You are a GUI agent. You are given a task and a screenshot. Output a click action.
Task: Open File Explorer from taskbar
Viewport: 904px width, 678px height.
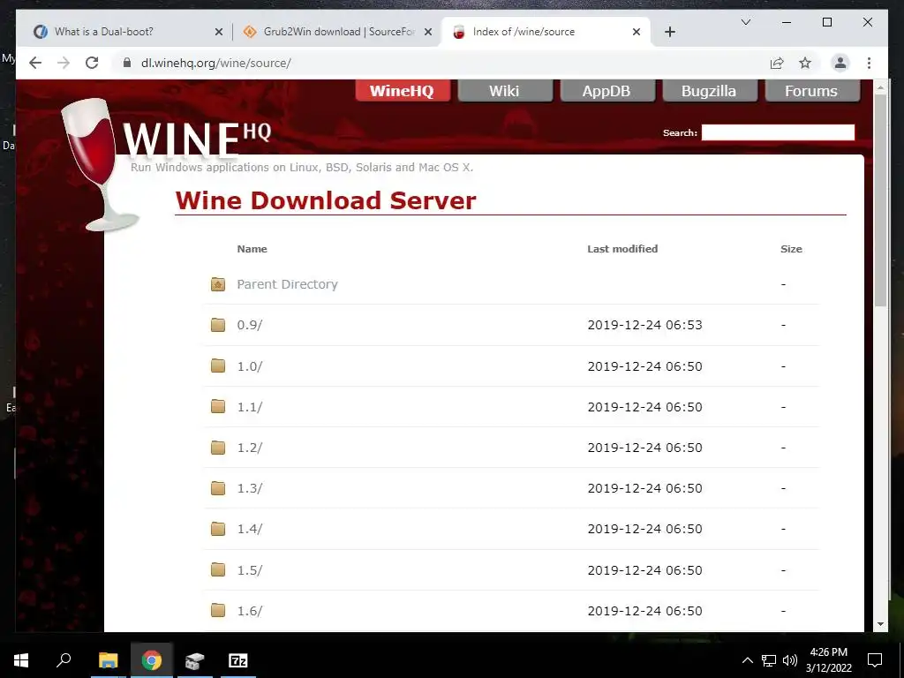[x=108, y=660]
